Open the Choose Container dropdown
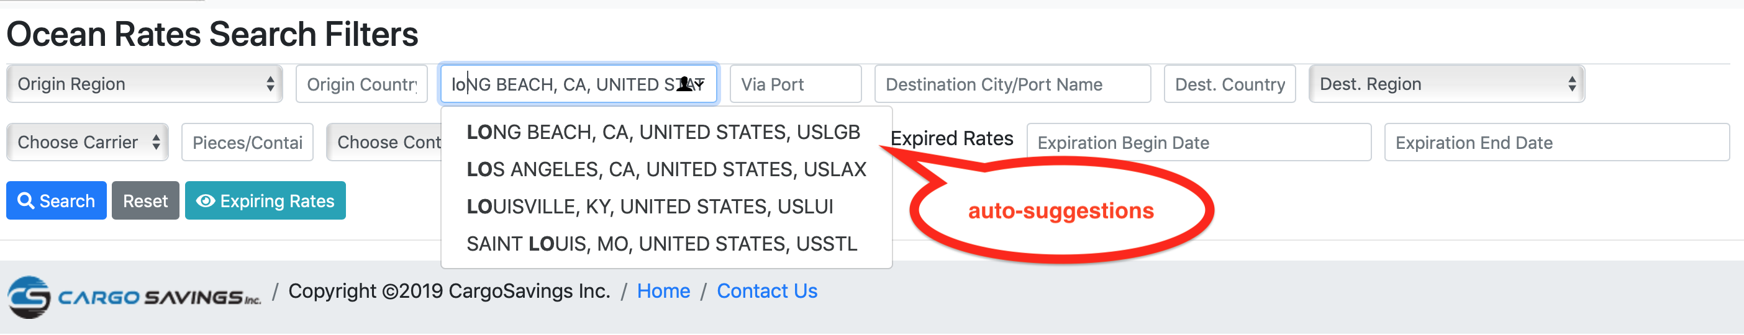Image resolution: width=1744 pixels, height=335 pixels. tap(384, 142)
